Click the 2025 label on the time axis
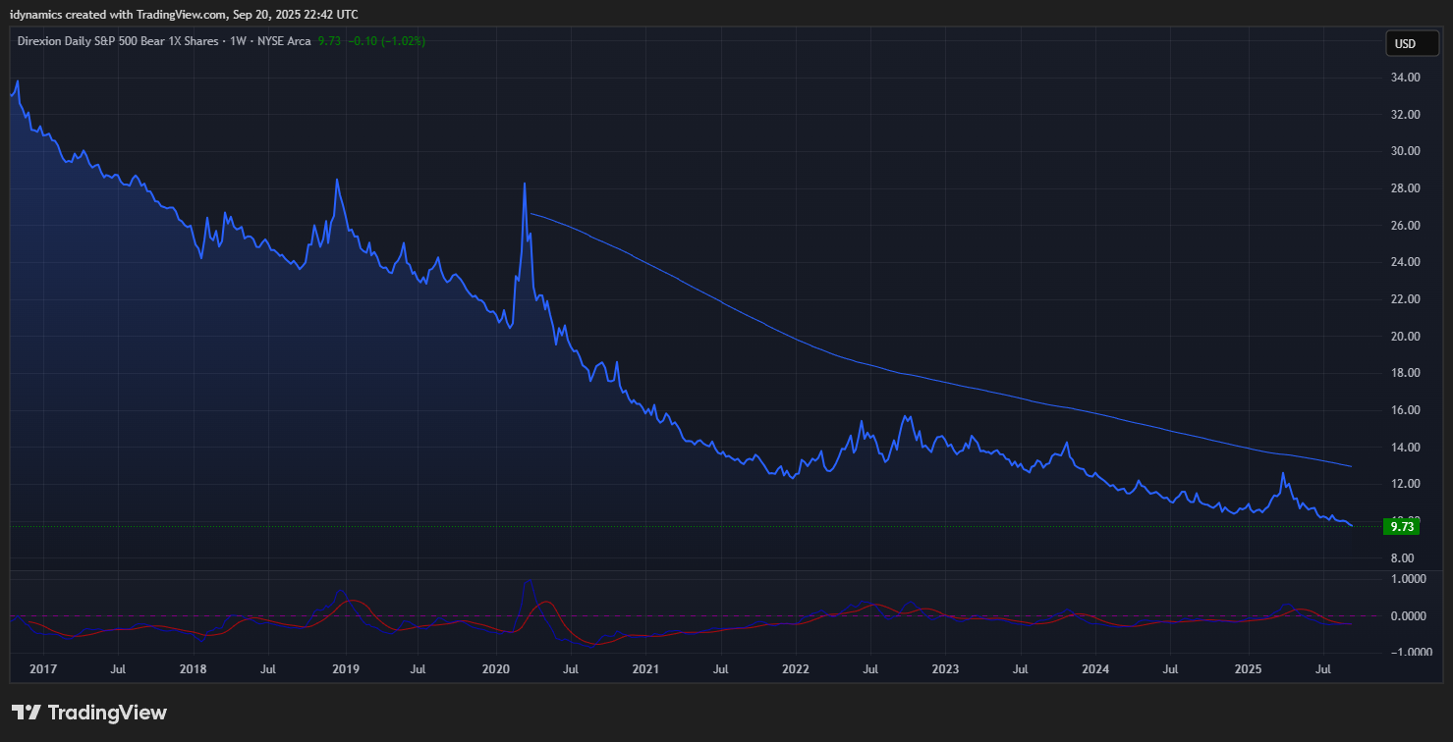Viewport: 1453px width, 742px height. coord(1248,669)
